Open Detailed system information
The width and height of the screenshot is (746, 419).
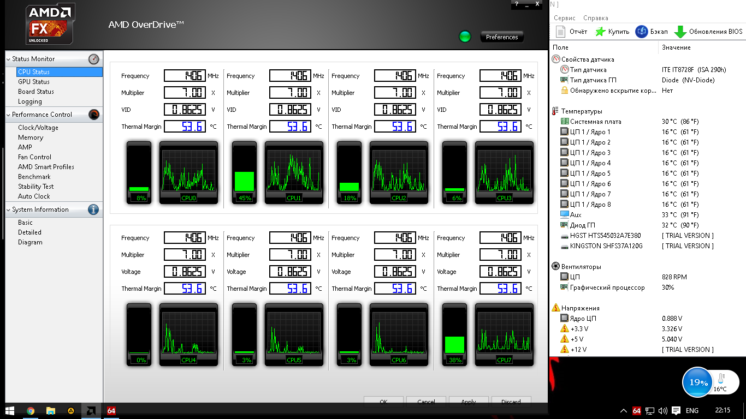coord(30,232)
